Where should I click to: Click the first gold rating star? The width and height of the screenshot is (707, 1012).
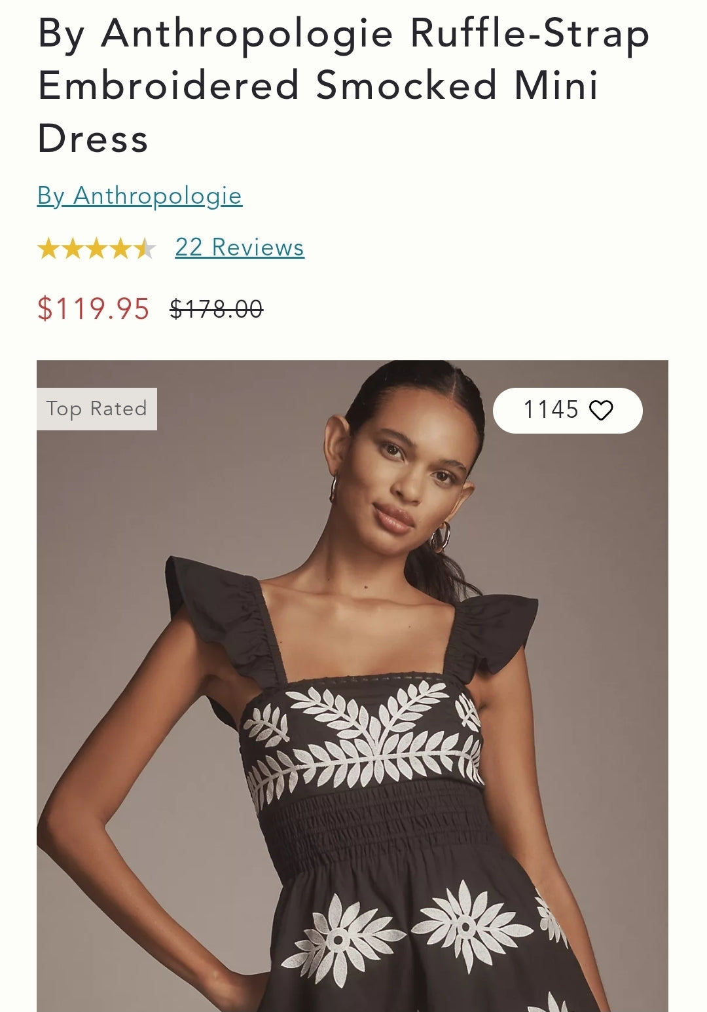[48, 249]
